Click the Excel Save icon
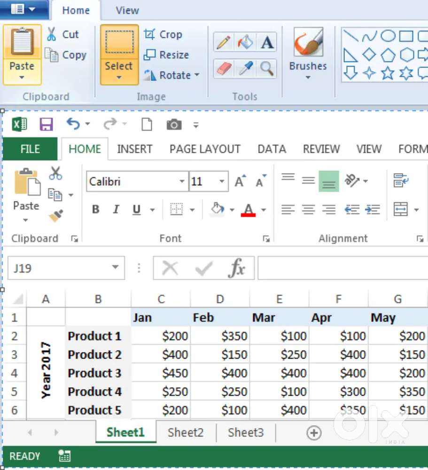428x470 pixels. (46, 125)
